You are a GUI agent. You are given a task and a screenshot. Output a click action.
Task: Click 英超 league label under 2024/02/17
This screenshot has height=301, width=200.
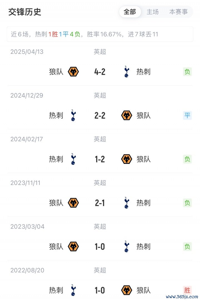click(100, 139)
